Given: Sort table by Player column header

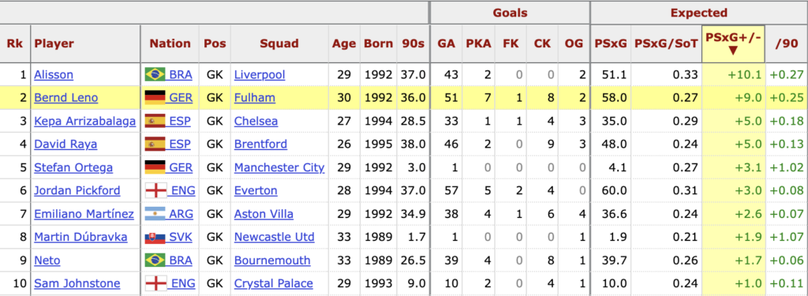Looking at the screenshot, I should 54,44.
